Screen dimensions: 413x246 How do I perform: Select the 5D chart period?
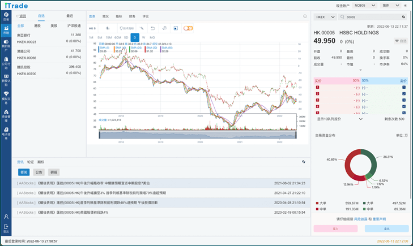[x=126, y=37]
